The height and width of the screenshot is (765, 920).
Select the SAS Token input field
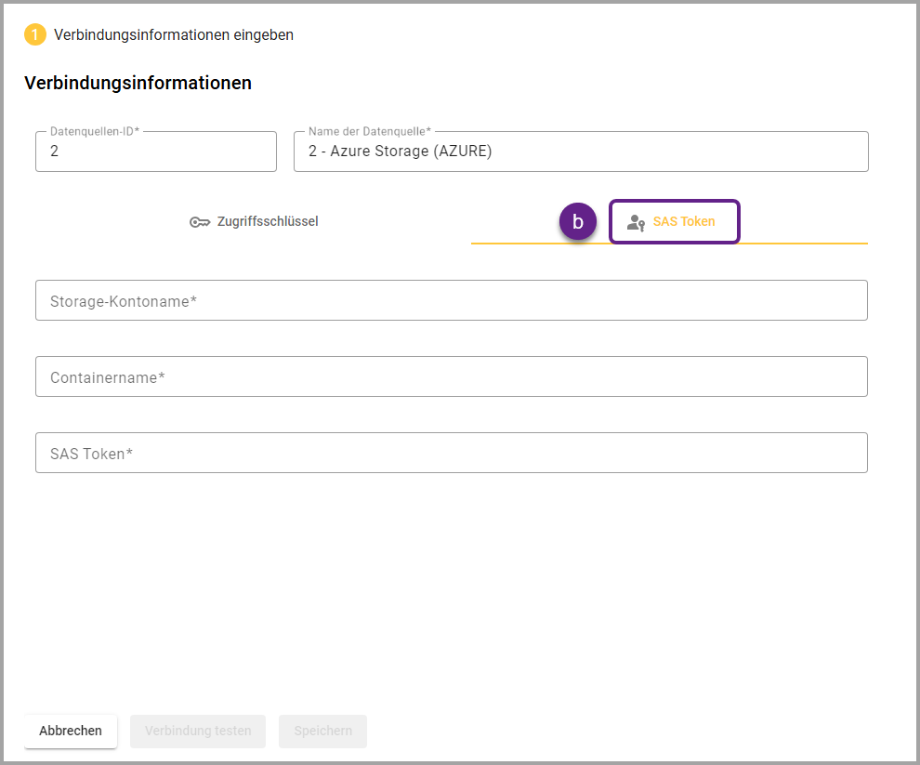[452, 454]
